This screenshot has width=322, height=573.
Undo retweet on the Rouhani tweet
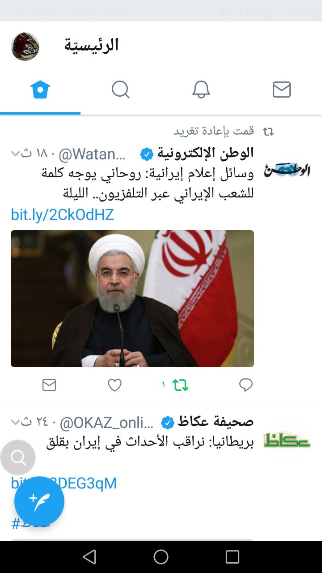tap(180, 385)
